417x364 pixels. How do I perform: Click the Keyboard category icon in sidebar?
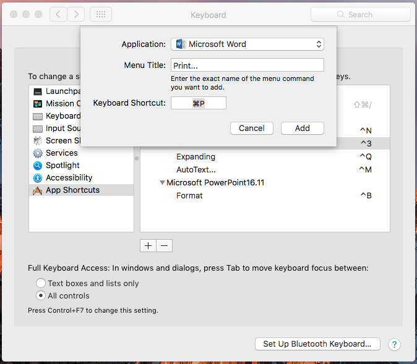pyautogui.click(x=38, y=116)
